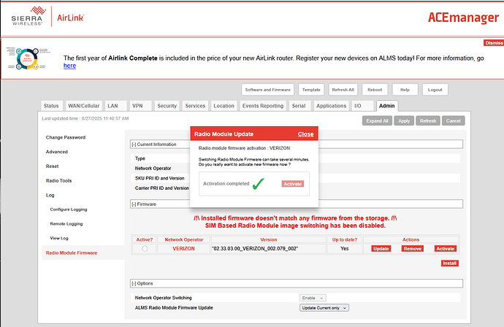Collapse the Options section
The height and width of the screenshot is (327, 504).
point(134,284)
